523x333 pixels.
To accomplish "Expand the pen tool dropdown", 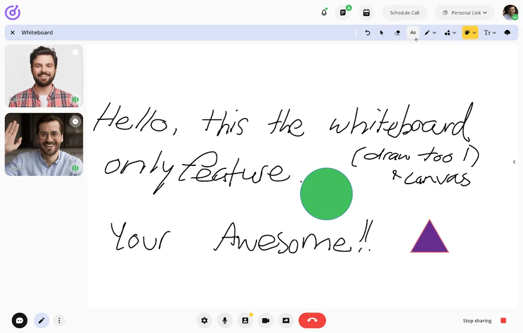I will [430, 33].
